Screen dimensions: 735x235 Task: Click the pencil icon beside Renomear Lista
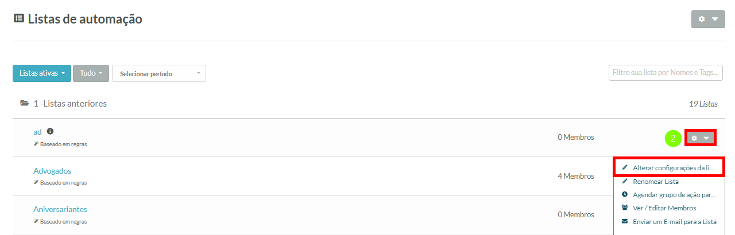coord(625,182)
